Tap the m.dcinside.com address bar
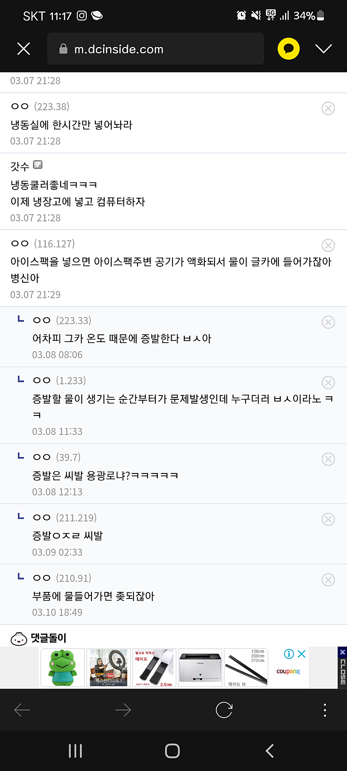347x771 pixels. click(155, 49)
